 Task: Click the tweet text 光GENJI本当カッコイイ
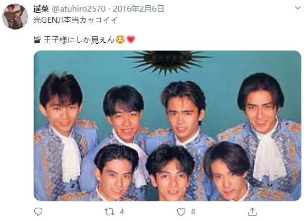[x=76, y=20]
